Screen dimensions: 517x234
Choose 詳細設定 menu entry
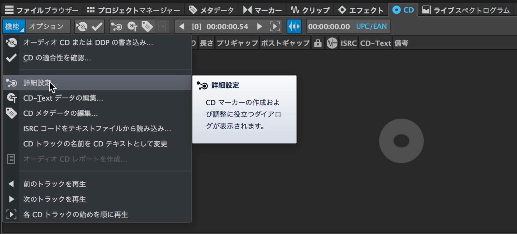coord(97,83)
